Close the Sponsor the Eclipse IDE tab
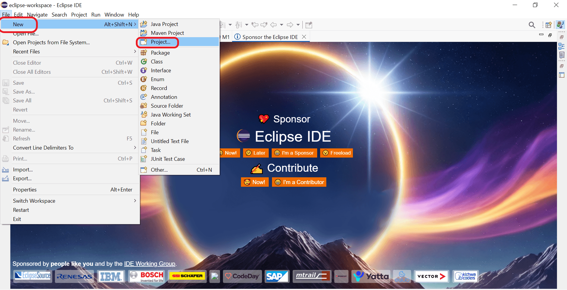Image resolution: width=567 pixels, height=290 pixels. [304, 37]
